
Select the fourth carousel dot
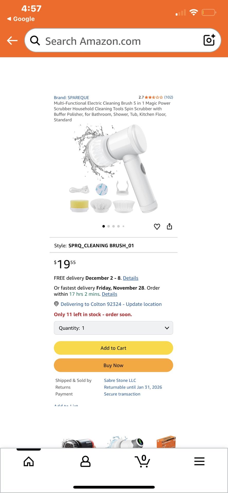[118, 226]
